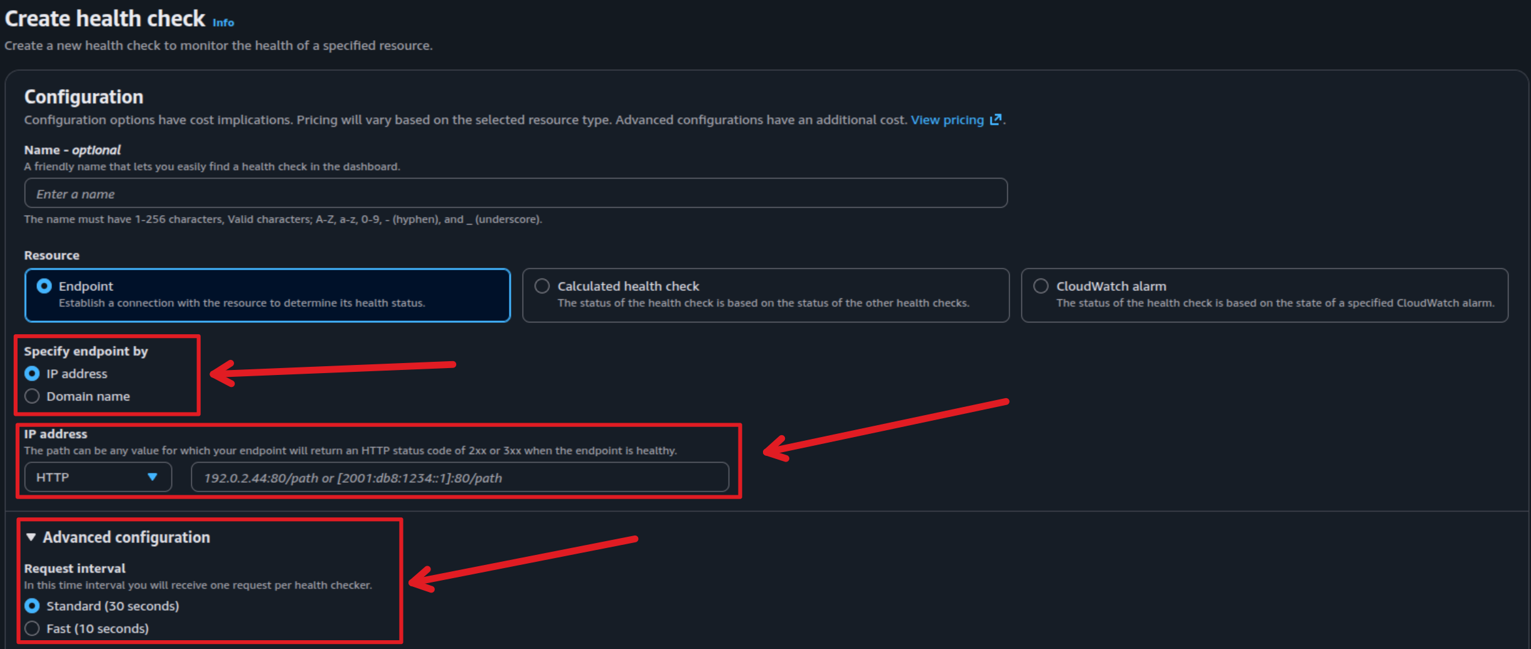The height and width of the screenshot is (649, 1531).
Task: Click the Name - optional field label
Action: click(72, 150)
